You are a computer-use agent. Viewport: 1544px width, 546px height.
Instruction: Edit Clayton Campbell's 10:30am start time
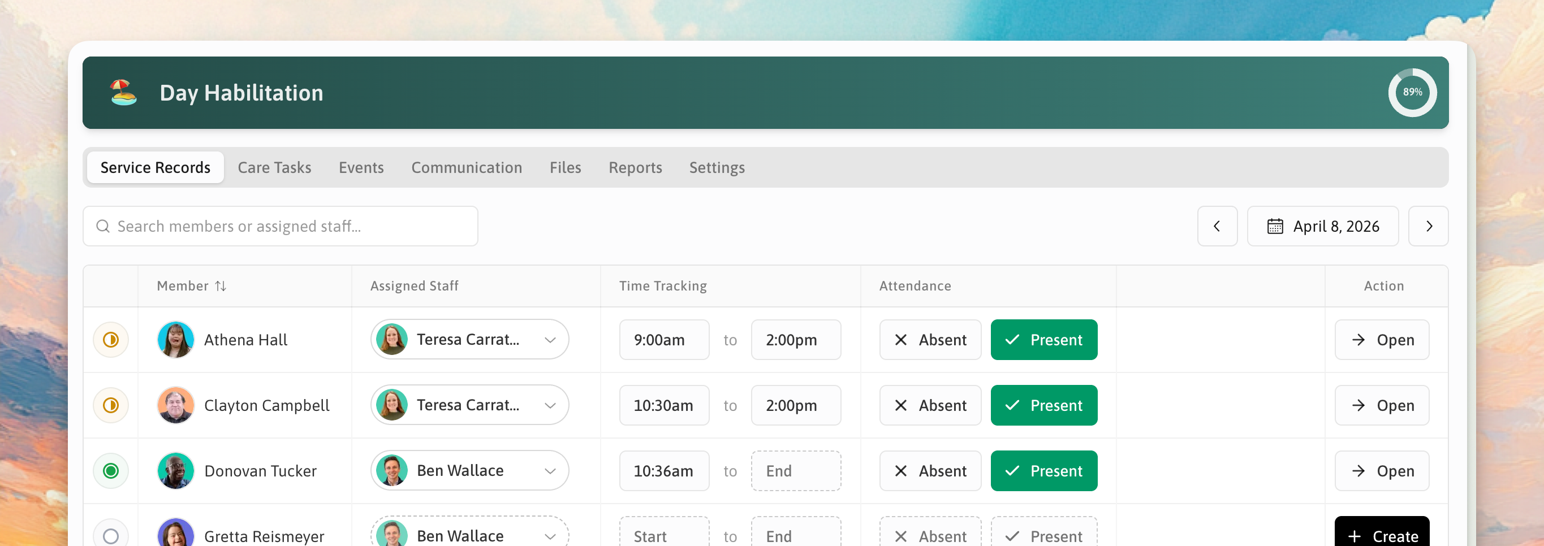point(664,405)
